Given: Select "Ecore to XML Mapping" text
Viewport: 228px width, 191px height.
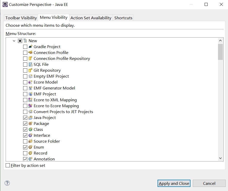Looking at the screenshot, I should 55,100.
